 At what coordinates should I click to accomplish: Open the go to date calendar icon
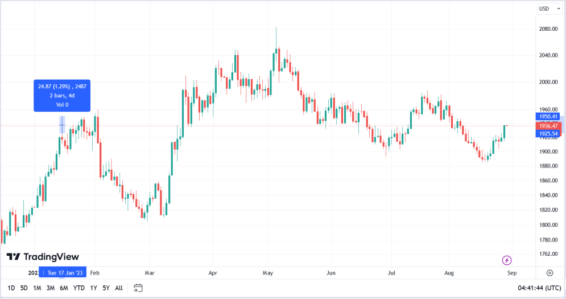(x=137, y=288)
